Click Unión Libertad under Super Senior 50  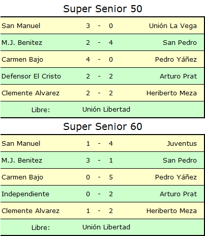106,110
